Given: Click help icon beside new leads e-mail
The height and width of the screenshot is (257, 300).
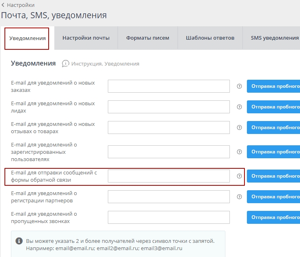Looking at the screenshot, I should tap(239, 107).
